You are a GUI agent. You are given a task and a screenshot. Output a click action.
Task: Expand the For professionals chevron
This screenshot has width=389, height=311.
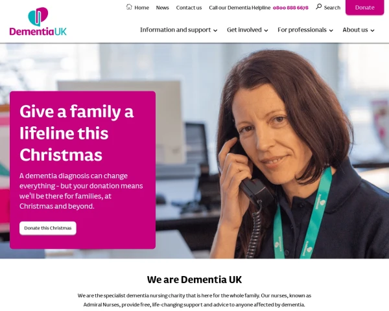tap(331, 30)
